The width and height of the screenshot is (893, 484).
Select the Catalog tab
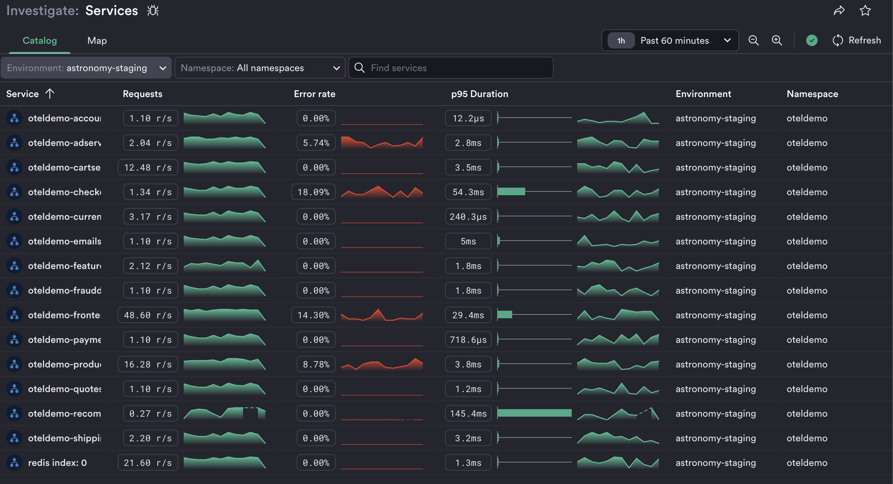click(x=40, y=41)
